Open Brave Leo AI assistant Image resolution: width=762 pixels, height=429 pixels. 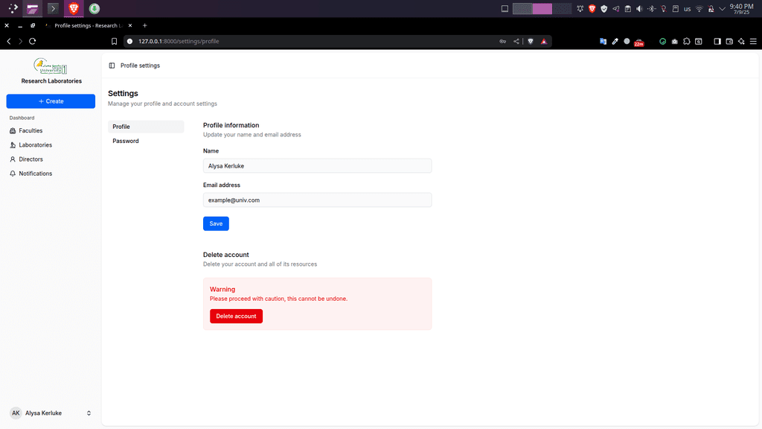[x=741, y=42]
